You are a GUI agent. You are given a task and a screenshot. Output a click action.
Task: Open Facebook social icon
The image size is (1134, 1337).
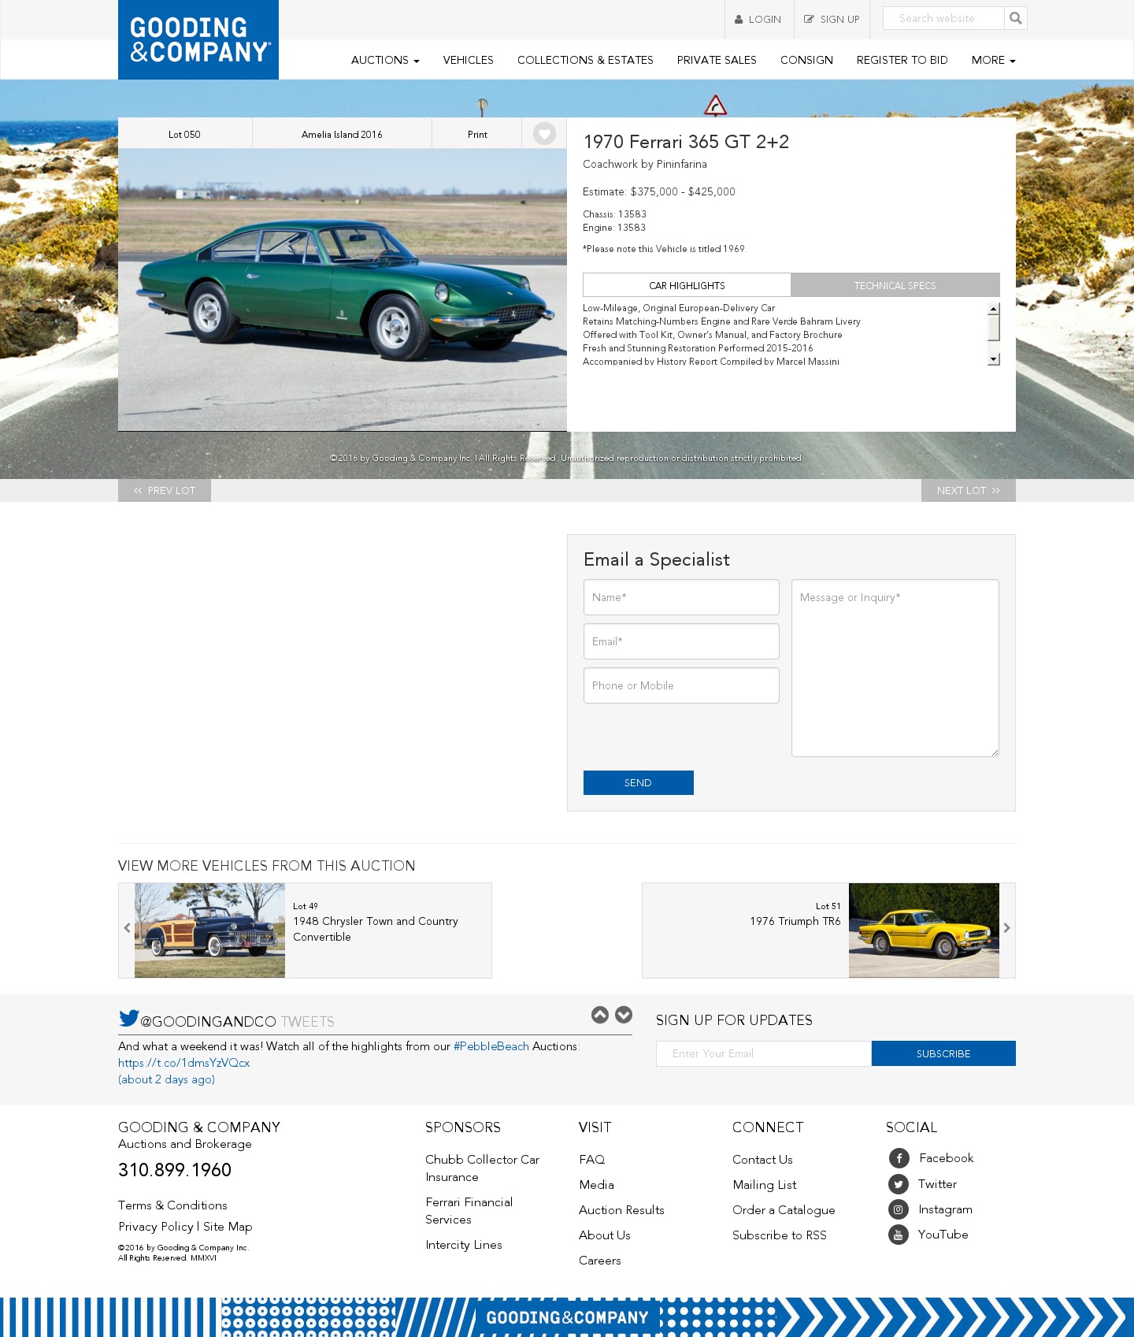899,1158
